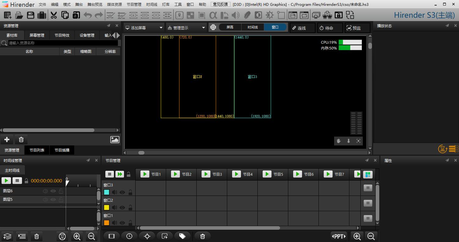
Task: Click the tab scroll arrows after 输入
Action: 116,35
